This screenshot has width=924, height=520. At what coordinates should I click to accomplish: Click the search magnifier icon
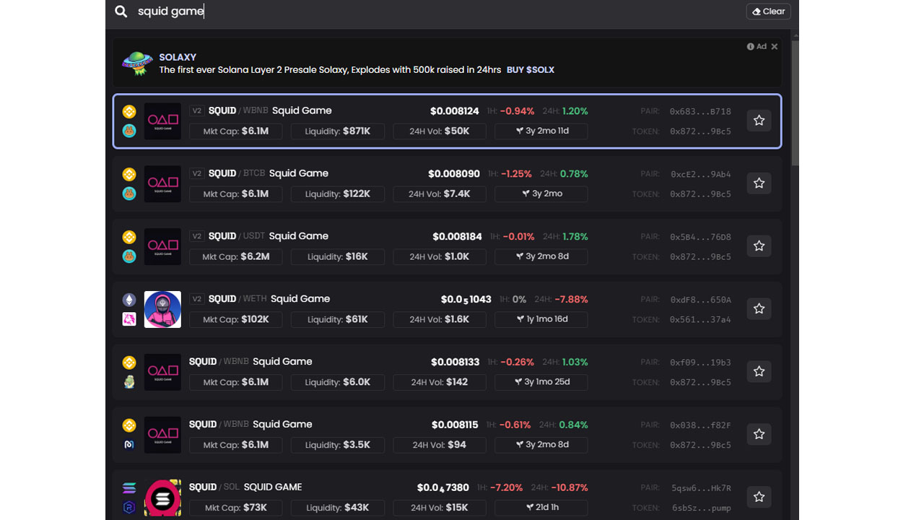tap(121, 12)
